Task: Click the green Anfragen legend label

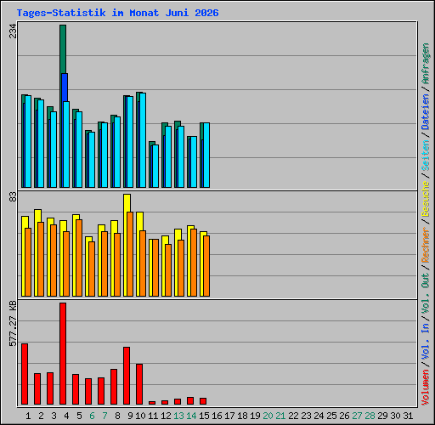Action: pos(426,64)
